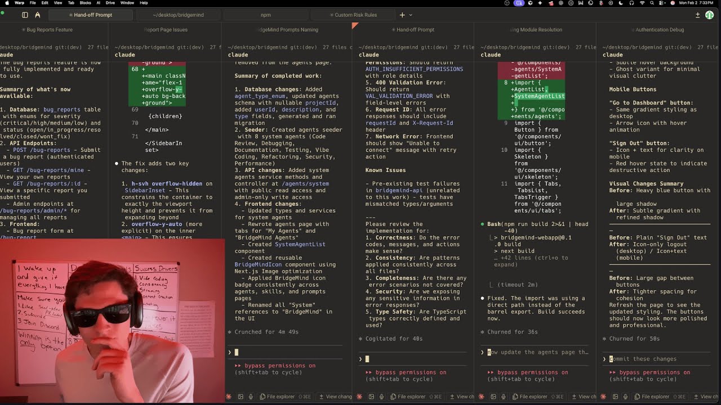This screenshot has height=405, width=721.
Task: Start voice input in Authentication Debug pane footer
Action: (x=625, y=397)
